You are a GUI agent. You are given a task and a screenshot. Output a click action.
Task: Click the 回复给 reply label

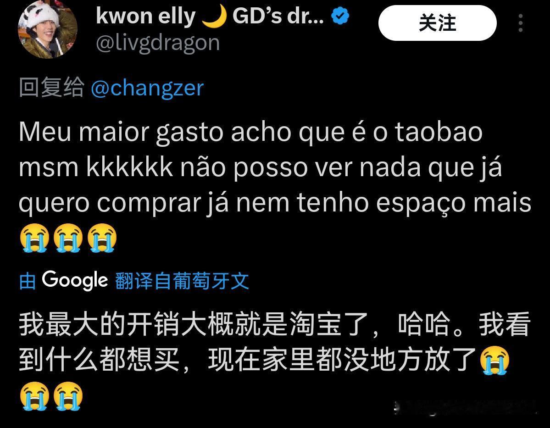[51, 87]
